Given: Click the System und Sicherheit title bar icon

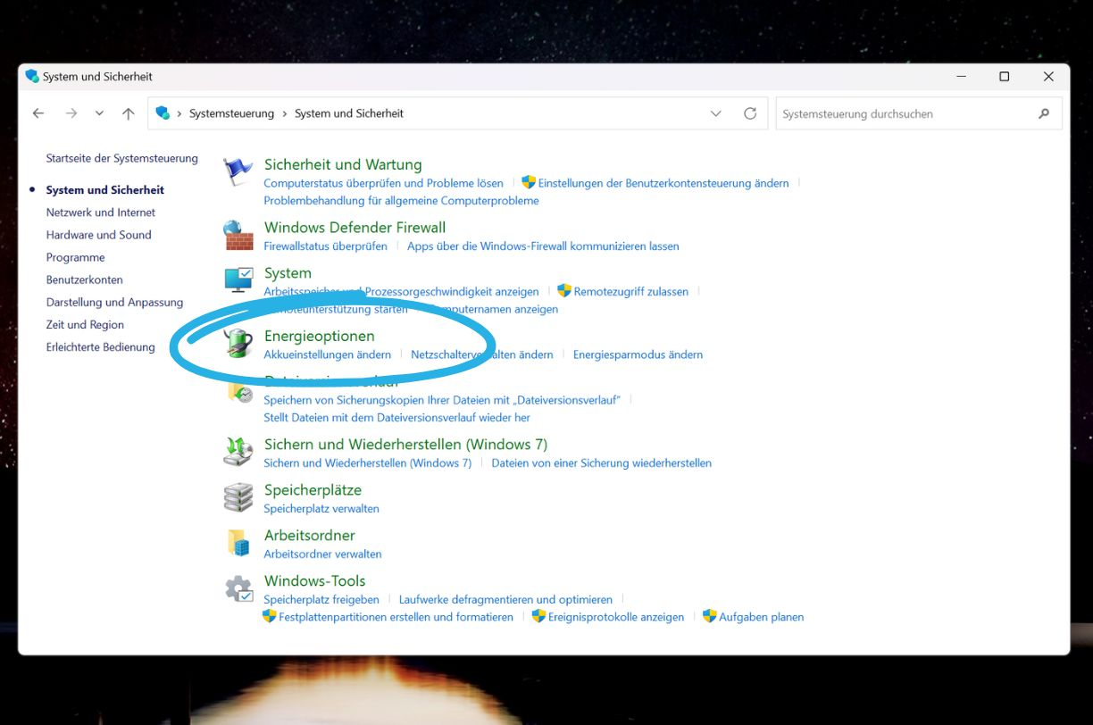Looking at the screenshot, I should (x=32, y=76).
